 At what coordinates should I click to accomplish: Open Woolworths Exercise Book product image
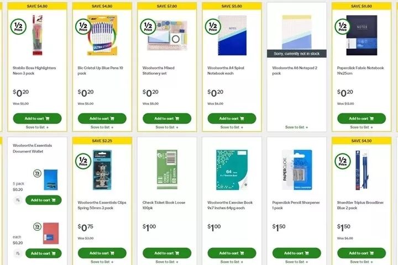point(232,169)
